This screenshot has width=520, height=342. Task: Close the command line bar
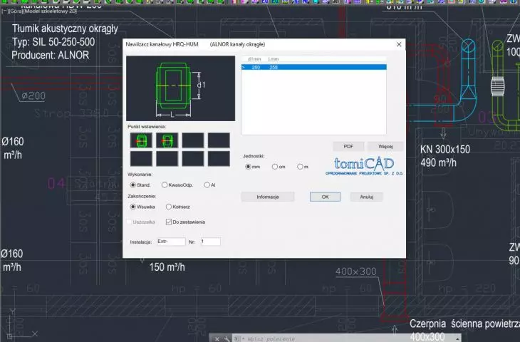coord(217,338)
